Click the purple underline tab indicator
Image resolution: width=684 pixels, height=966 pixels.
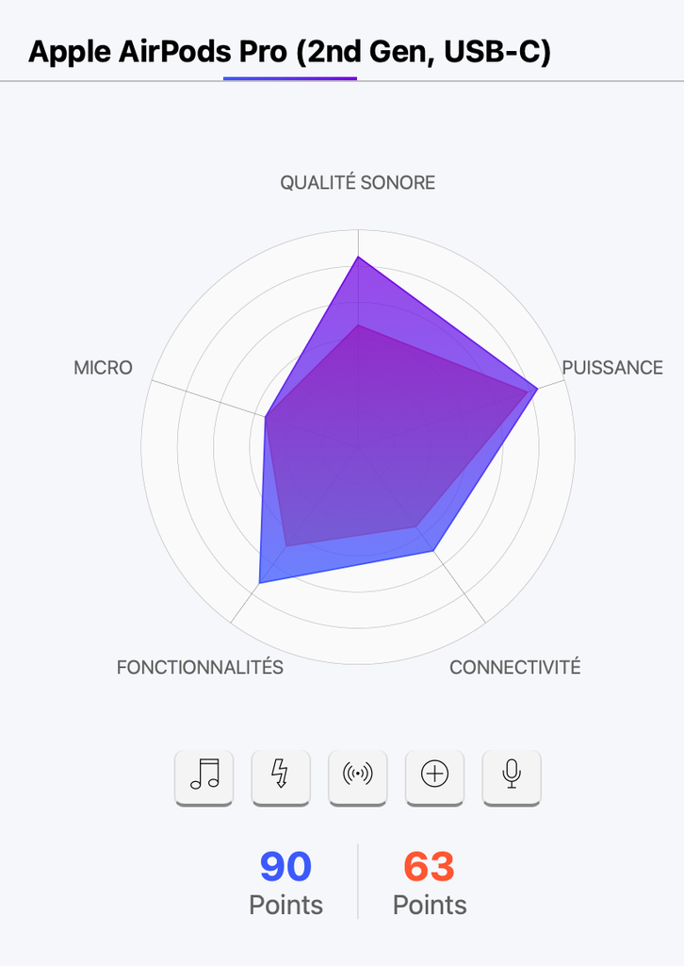pyautogui.click(x=290, y=79)
